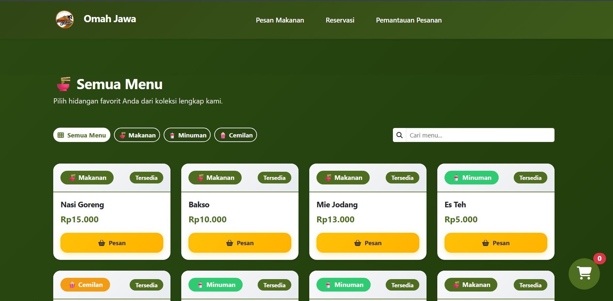Click the Rp10.000 price
613x301 pixels.
pos(207,219)
